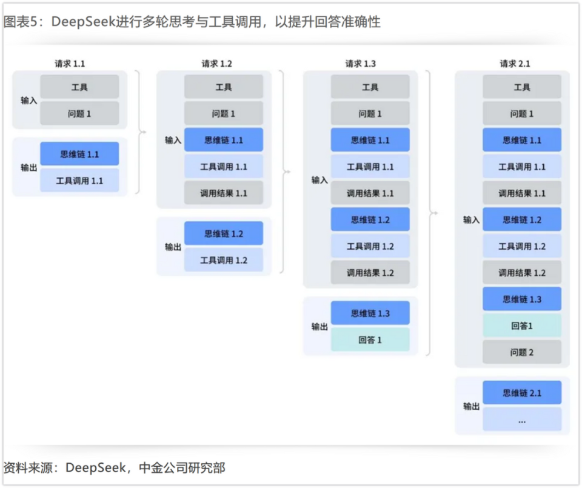Image resolution: width=582 pixels, height=488 pixels.
Task: Click the 工具调用 1.1 input block in 请求 1.2
Action: tap(224, 167)
